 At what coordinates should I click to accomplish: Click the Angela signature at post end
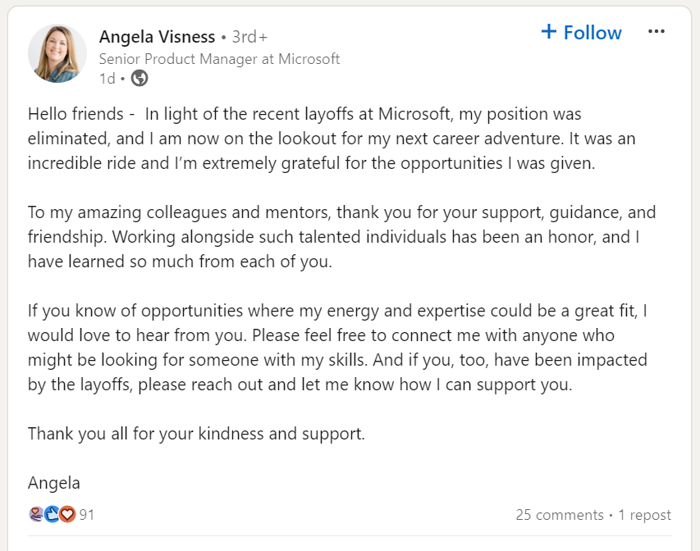(54, 482)
